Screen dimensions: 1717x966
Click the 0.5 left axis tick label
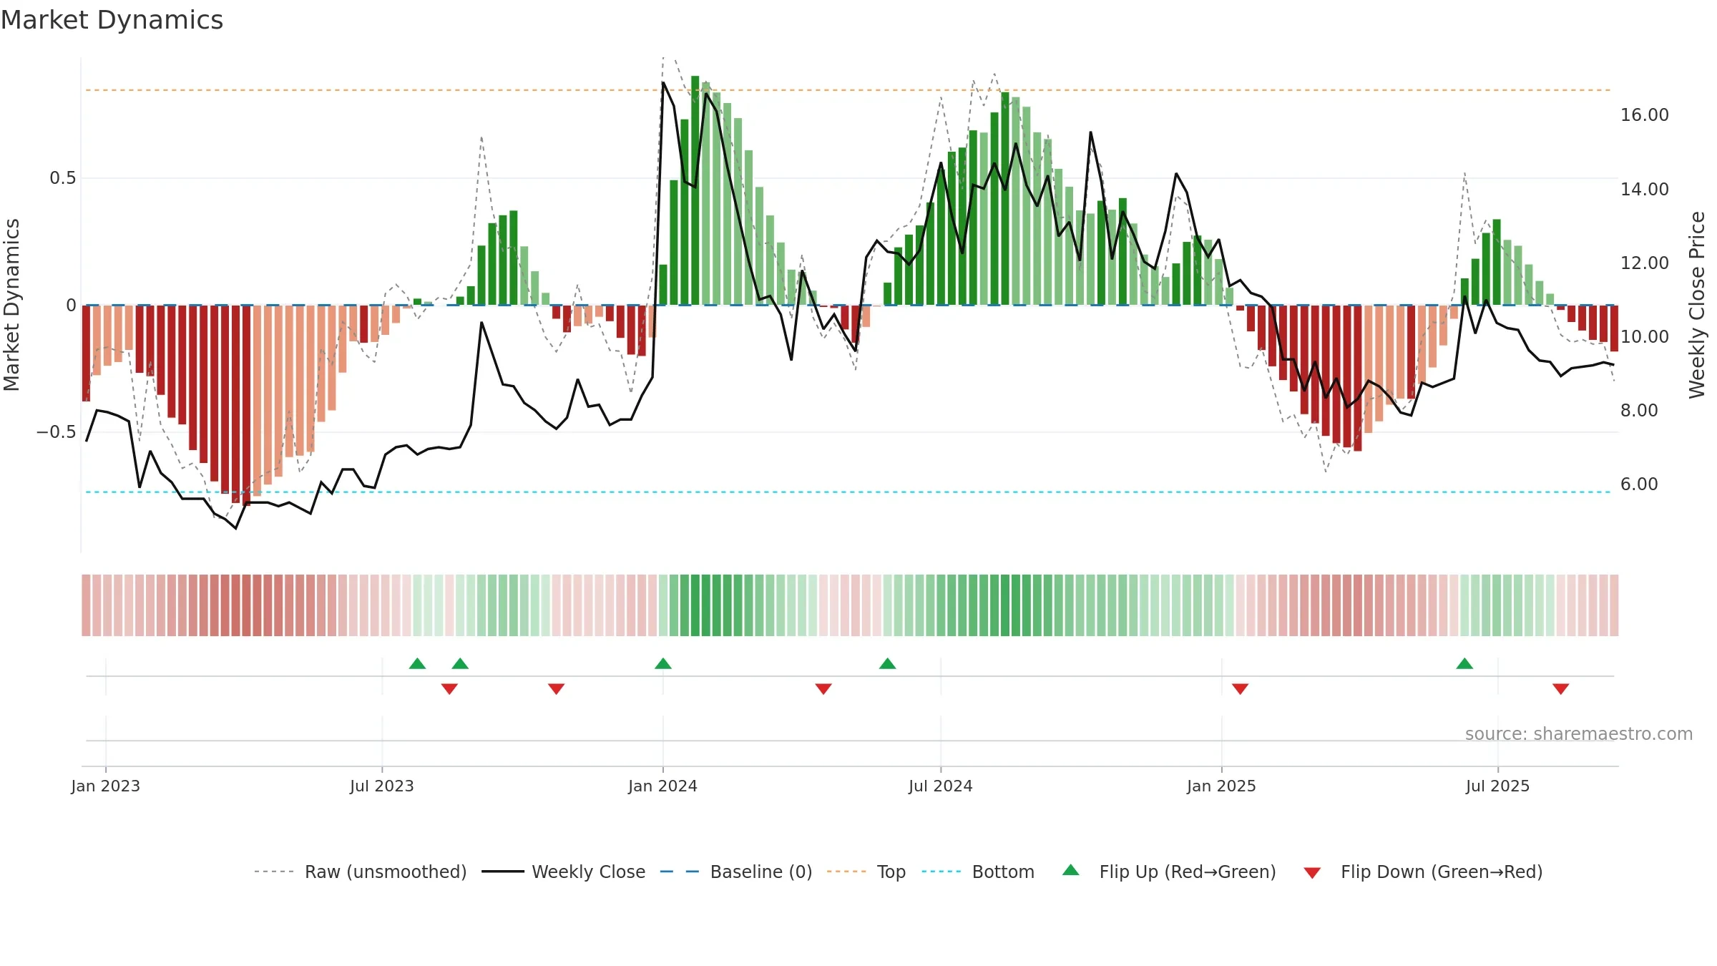(x=63, y=178)
